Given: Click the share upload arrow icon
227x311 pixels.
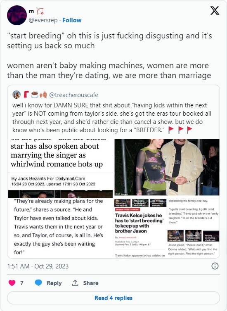Looking at the screenshot, I should (75, 283).
